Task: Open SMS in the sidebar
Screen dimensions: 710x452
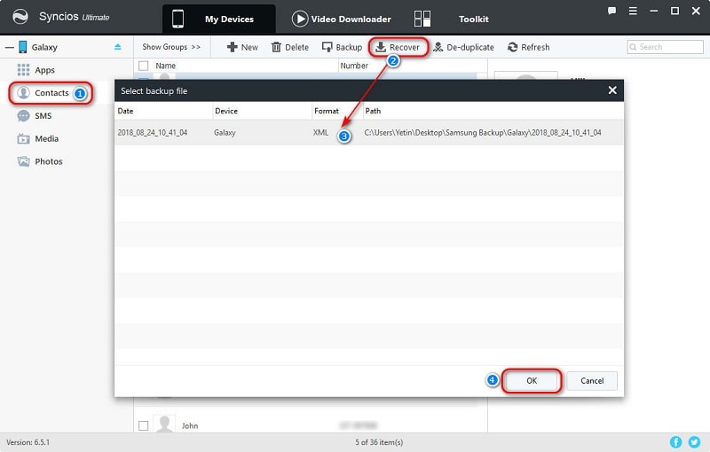Action: pyautogui.click(x=43, y=116)
